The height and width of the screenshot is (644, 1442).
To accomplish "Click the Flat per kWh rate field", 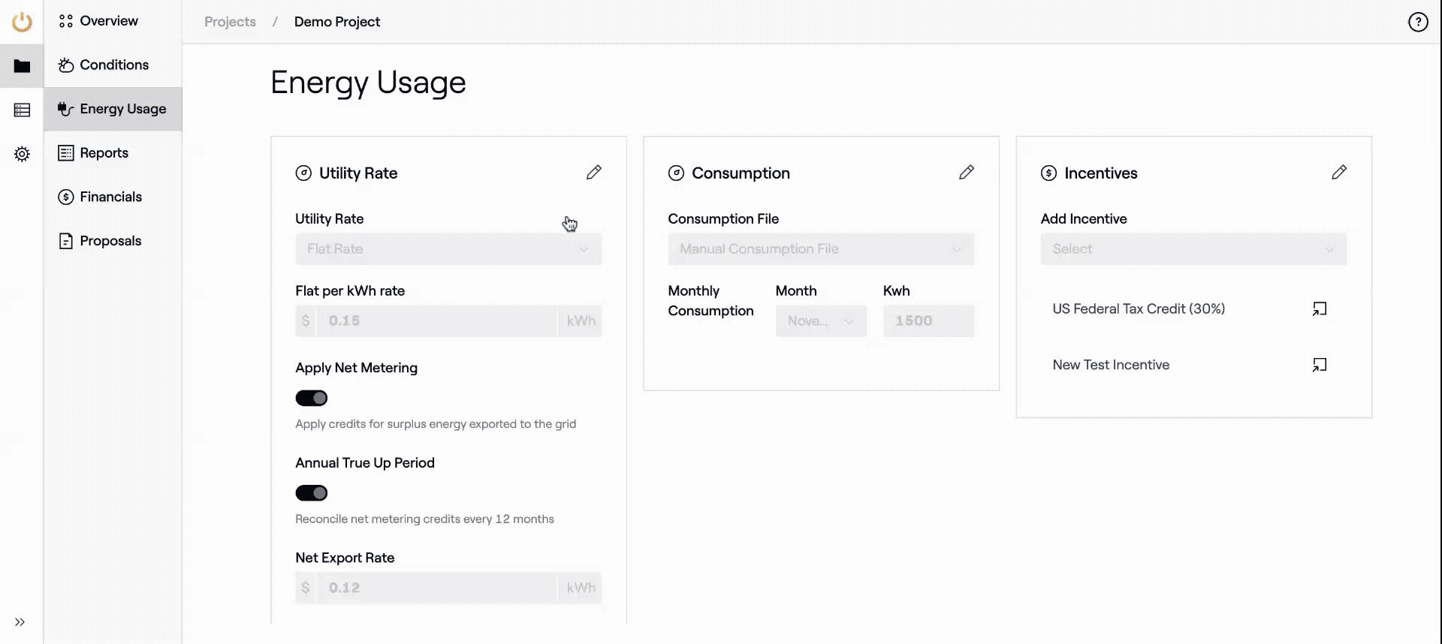I will click(x=437, y=321).
